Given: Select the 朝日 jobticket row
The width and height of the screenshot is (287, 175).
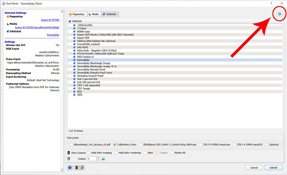Looking at the screenshot, I should 175,92.
